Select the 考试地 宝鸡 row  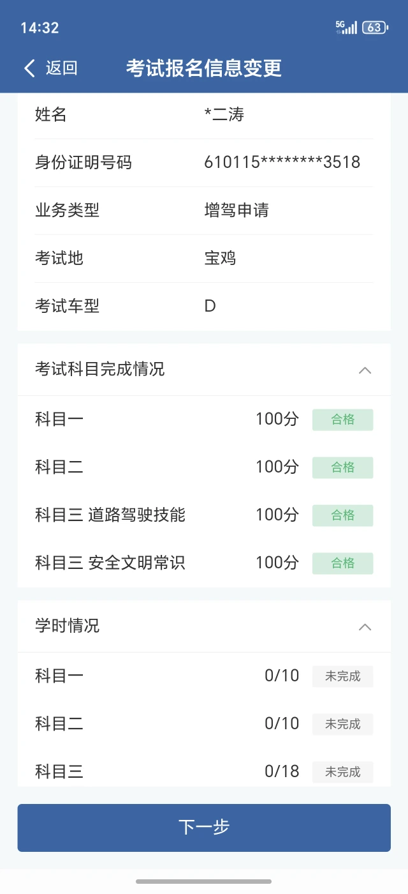(x=204, y=259)
